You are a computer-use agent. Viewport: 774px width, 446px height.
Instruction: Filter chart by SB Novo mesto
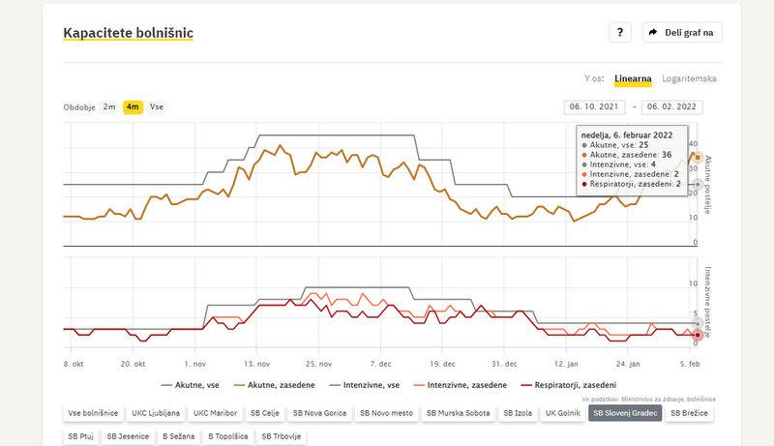click(387, 413)
